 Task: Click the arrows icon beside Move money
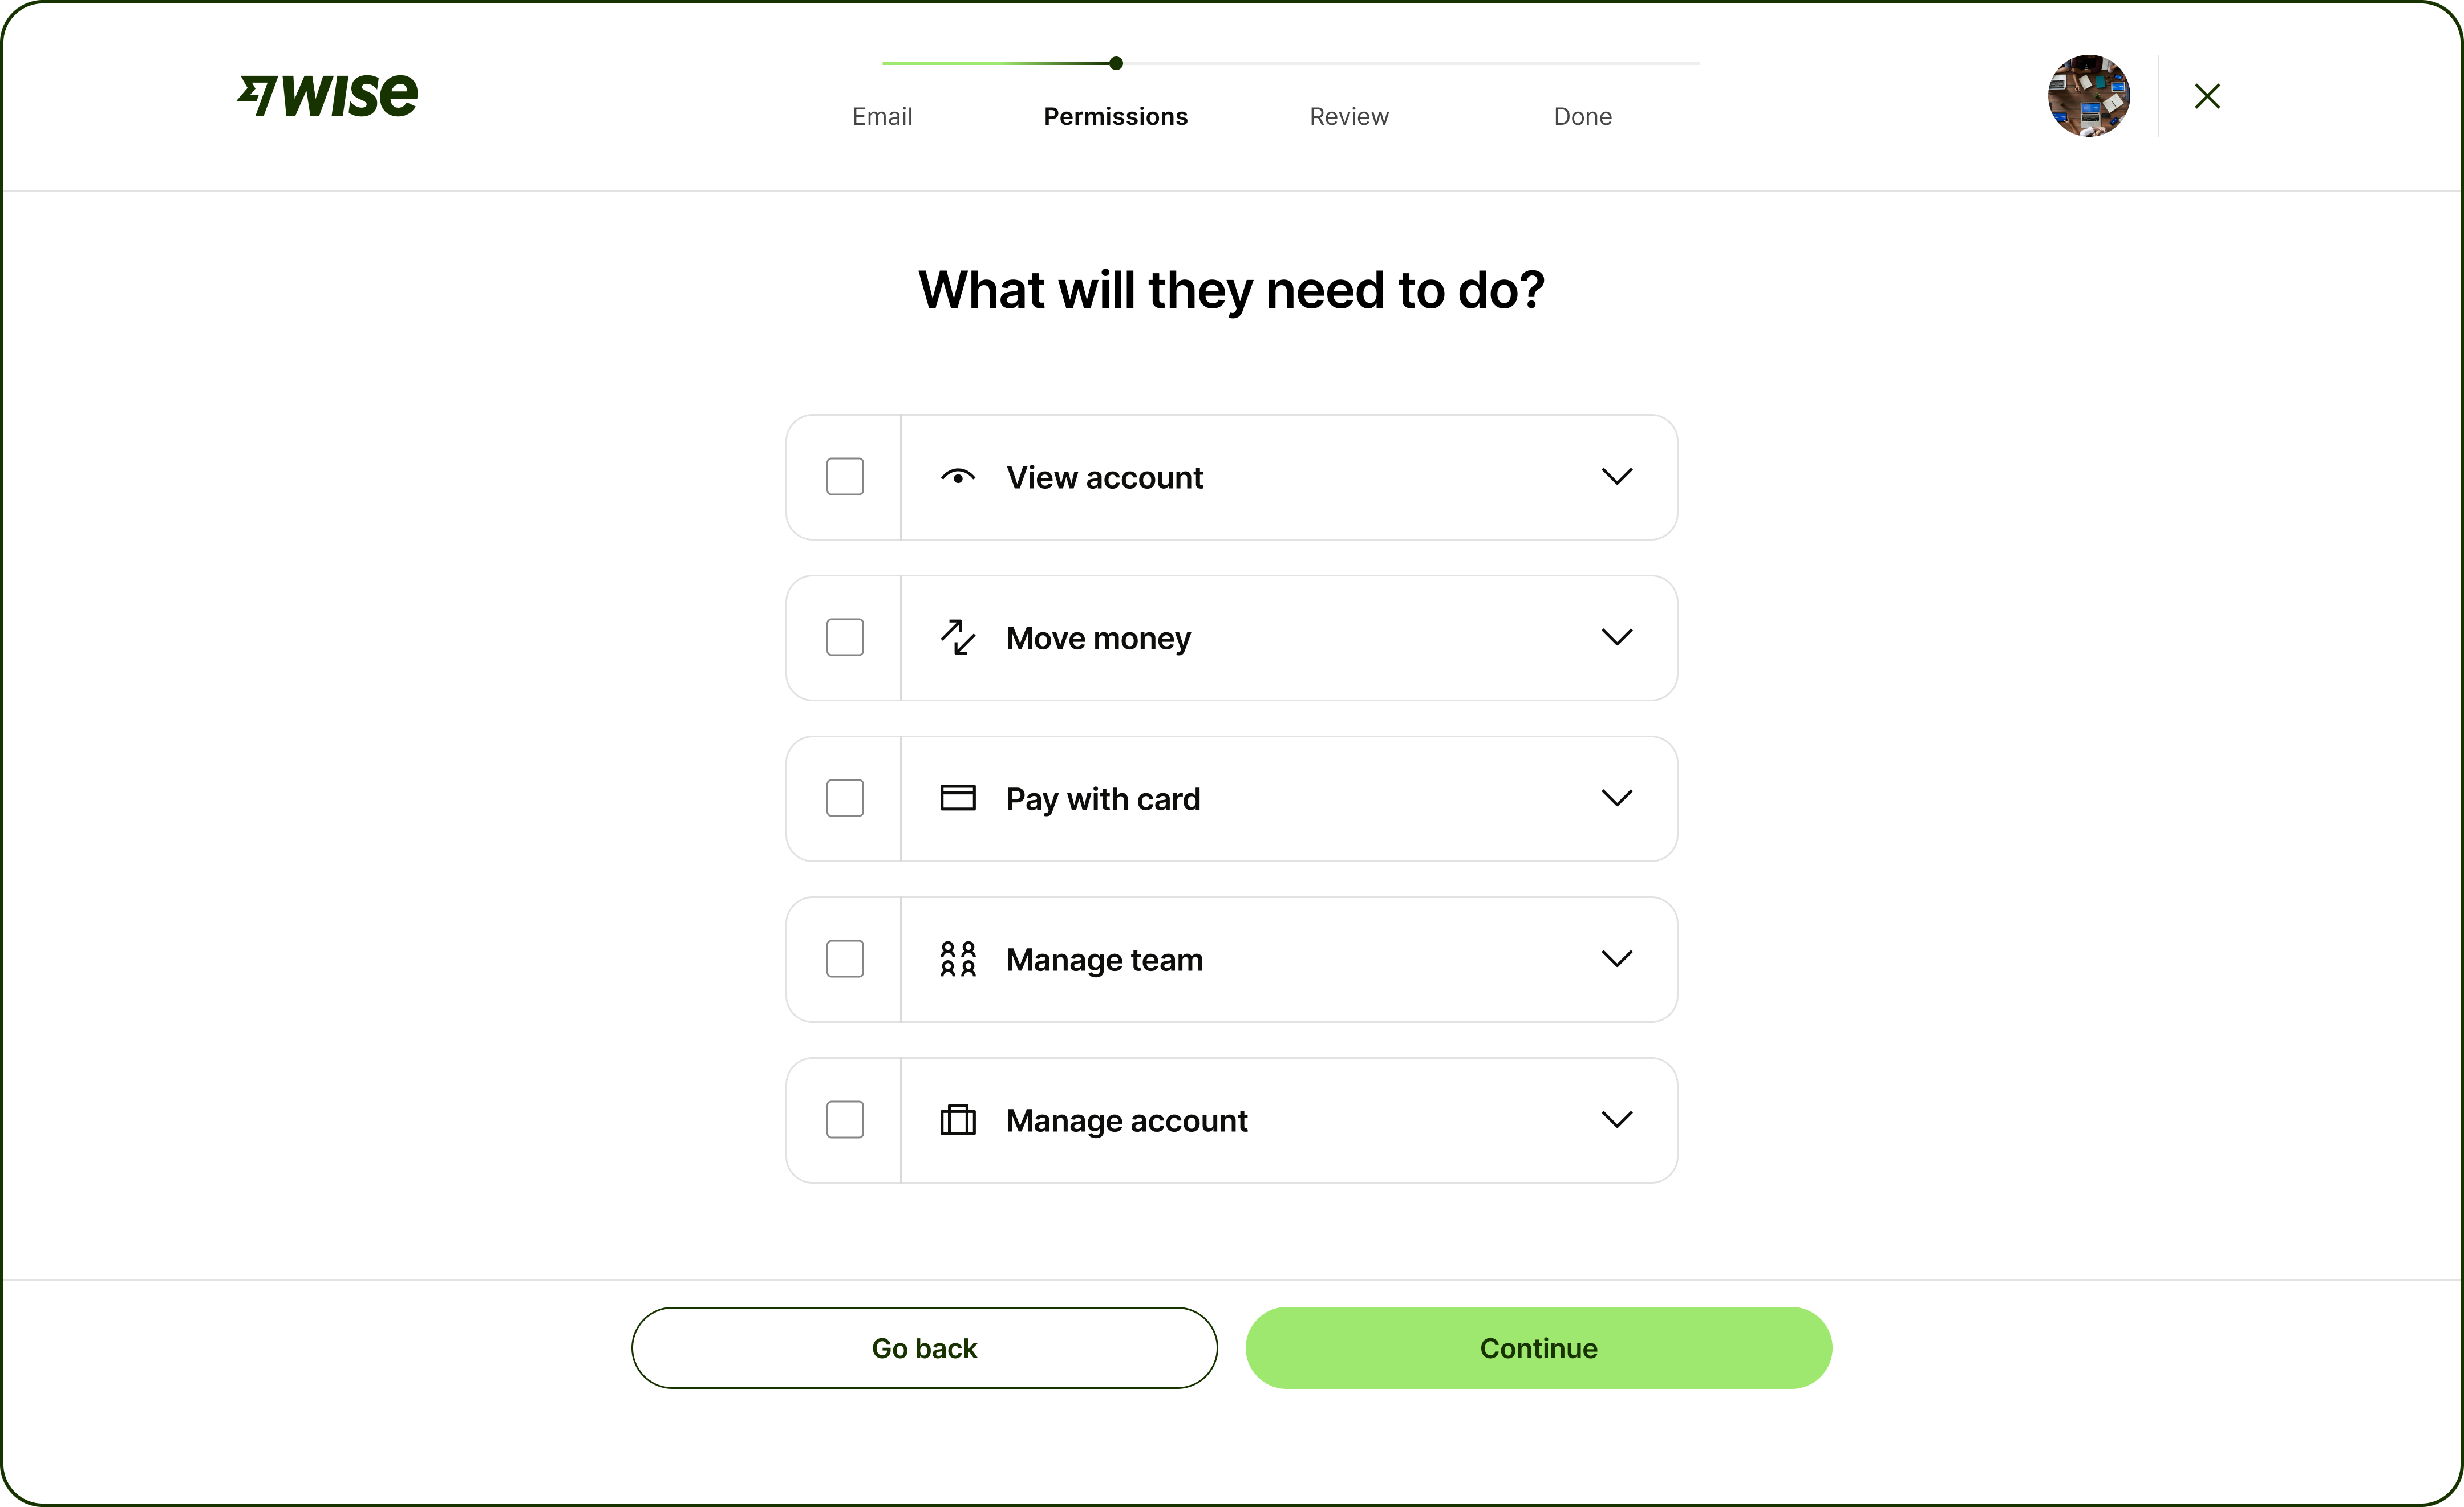pos(957,638)
